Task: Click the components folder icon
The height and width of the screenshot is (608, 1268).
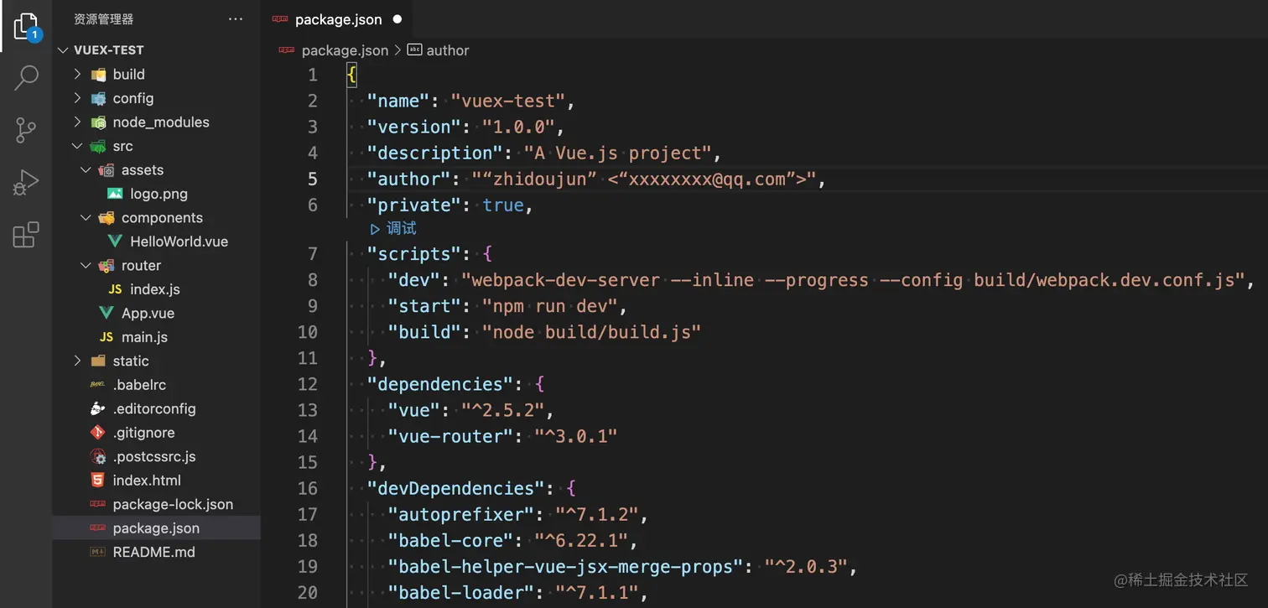Action: point(107,217)
